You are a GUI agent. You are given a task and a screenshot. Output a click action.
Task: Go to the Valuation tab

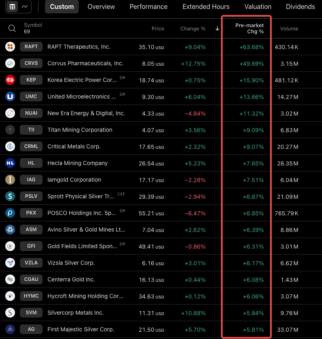[x=258, y=7]
